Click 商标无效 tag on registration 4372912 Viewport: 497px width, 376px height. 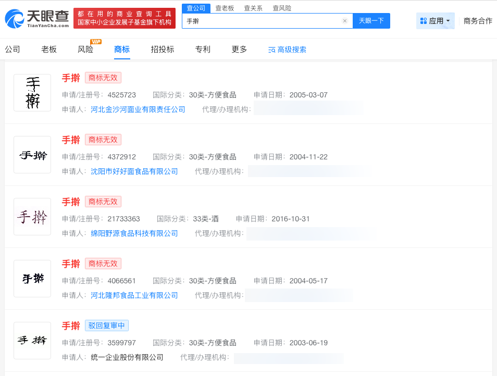click(103, 140)
